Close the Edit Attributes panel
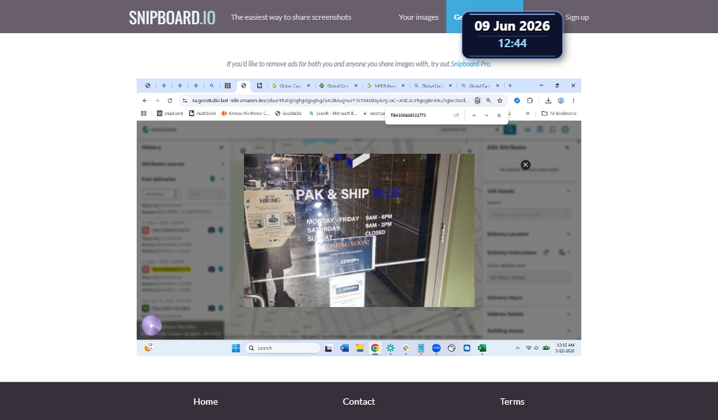The height and width of the screenshot is (420, 718). (x=567, y=147)
